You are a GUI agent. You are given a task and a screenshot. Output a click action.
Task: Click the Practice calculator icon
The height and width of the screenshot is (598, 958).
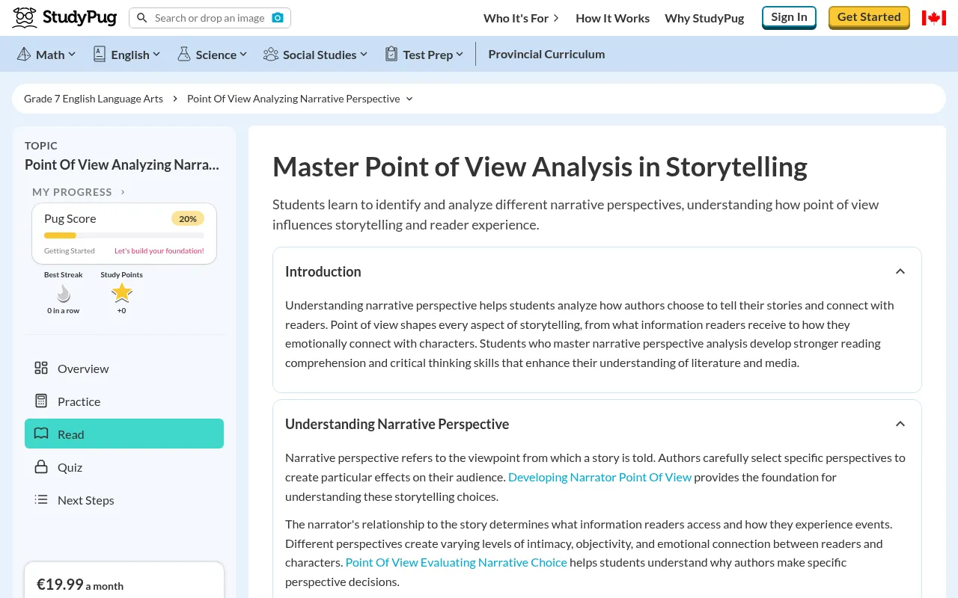41,401
